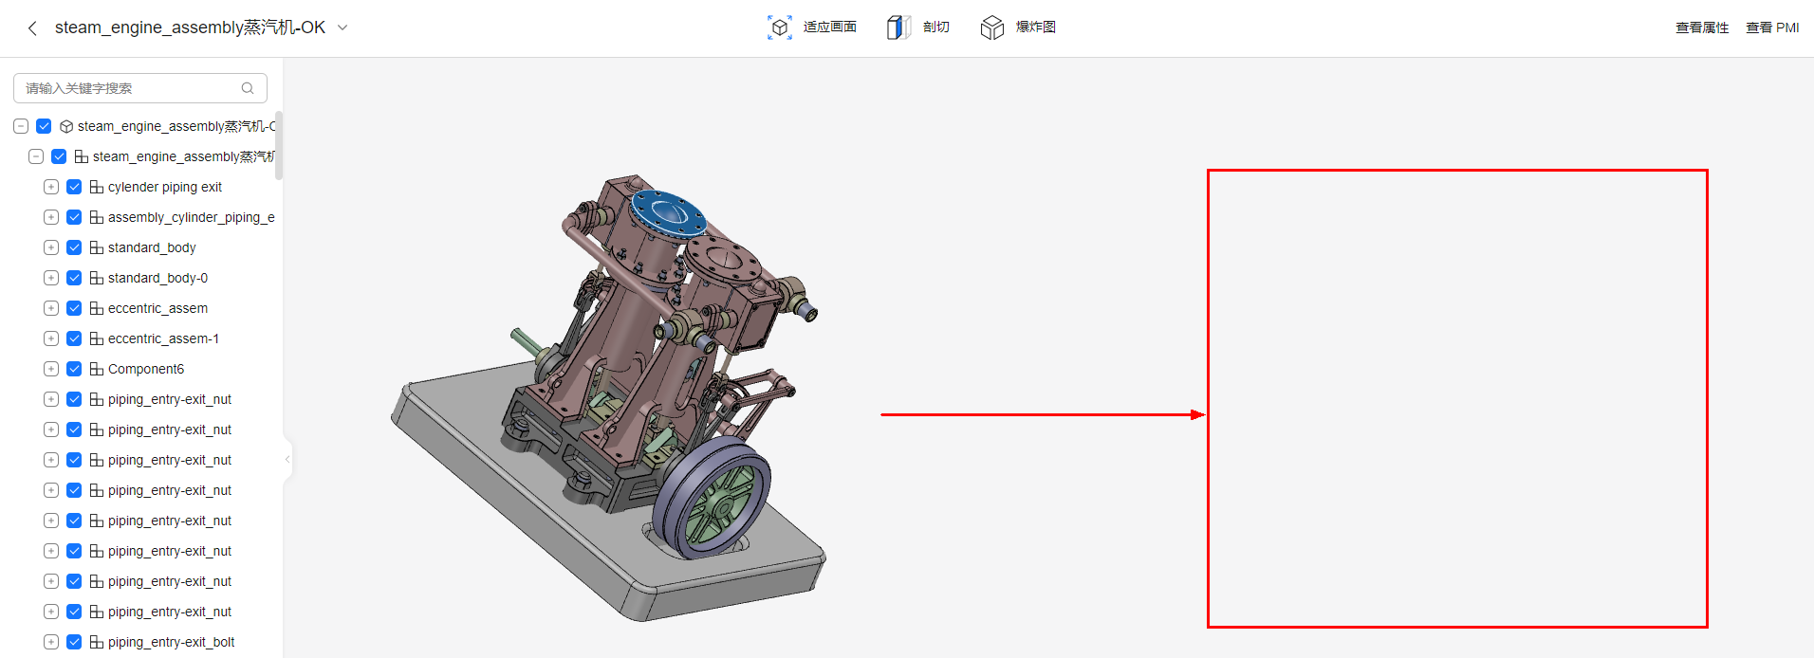Hide standard_body via its checkbox
This screenshot has width=1814, height=658.
coord(74,247)
